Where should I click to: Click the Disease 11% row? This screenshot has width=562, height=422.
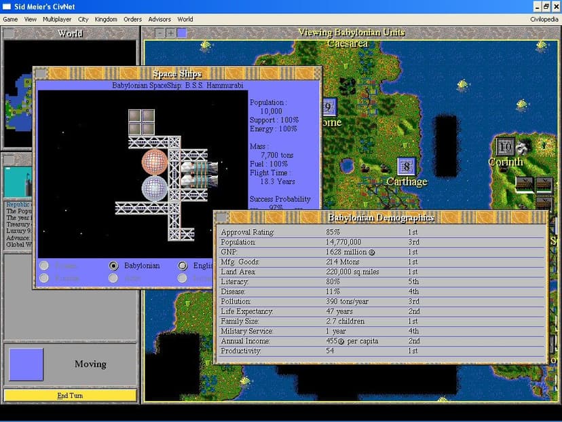(x=381, y=292)
